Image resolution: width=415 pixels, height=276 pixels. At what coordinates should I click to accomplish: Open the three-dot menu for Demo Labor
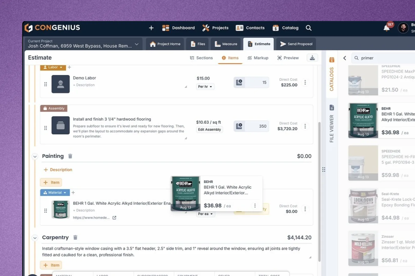tap(305, 82)
